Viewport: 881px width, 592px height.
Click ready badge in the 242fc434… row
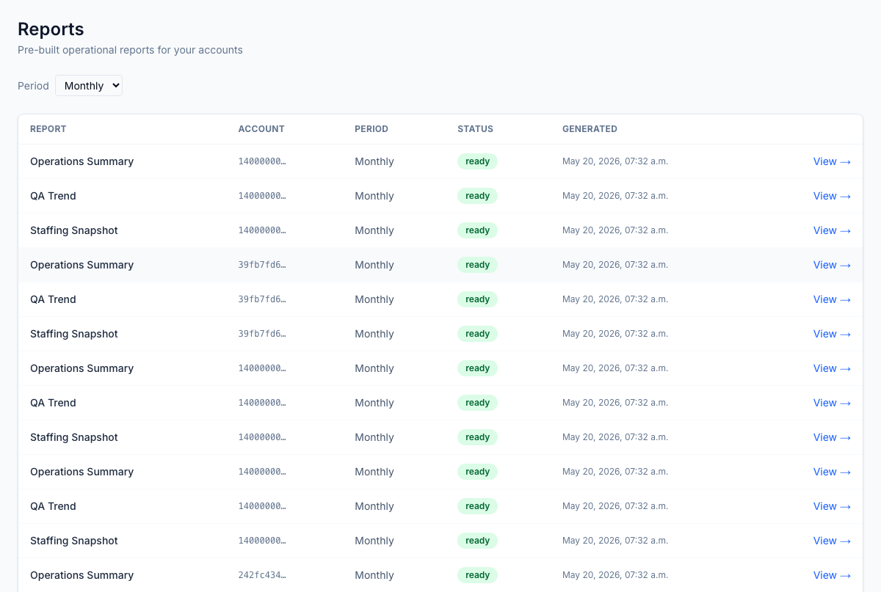pos(477,575)
